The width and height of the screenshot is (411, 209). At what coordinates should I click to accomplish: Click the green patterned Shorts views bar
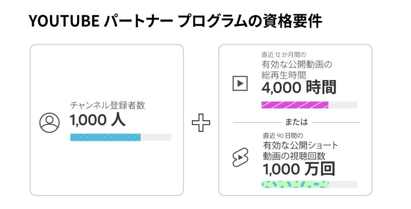pyautogui.click(x=294, y=184)
